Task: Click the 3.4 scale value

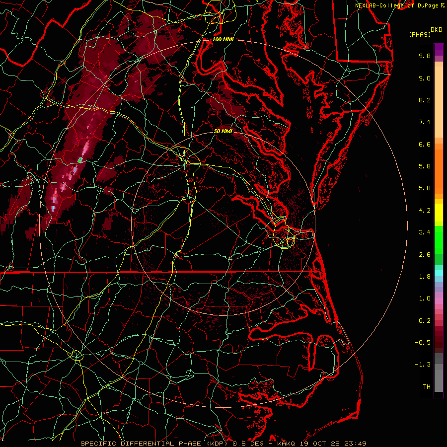Action: pyautogui.click(x=425, y=232)
